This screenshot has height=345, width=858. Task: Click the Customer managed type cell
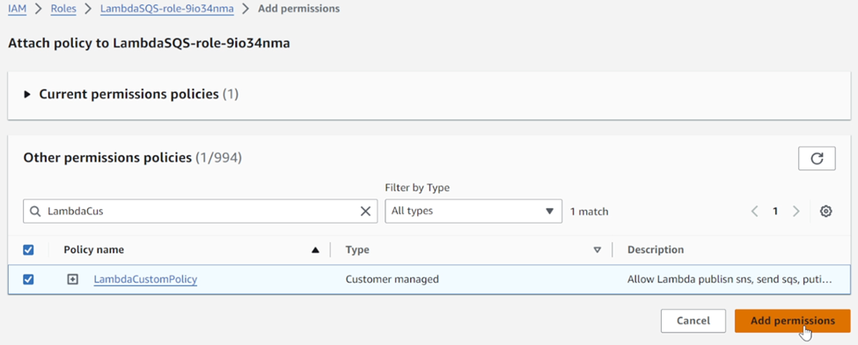(x=392, y=279)
